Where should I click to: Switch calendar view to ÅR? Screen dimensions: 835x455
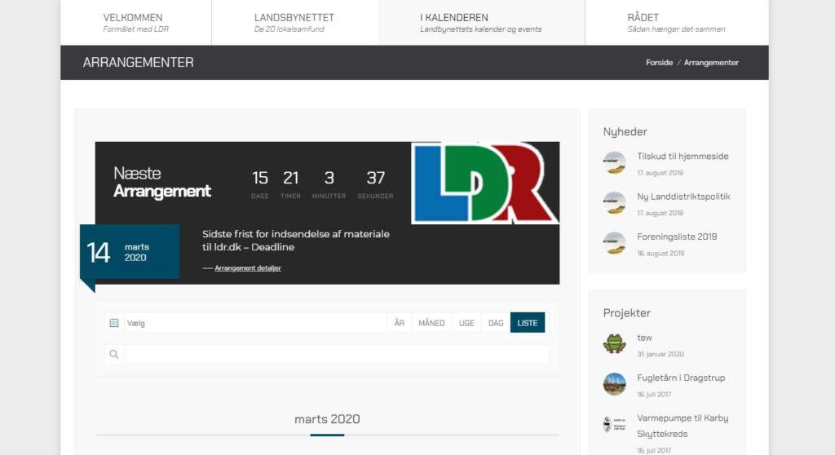(x=400, y=323)
